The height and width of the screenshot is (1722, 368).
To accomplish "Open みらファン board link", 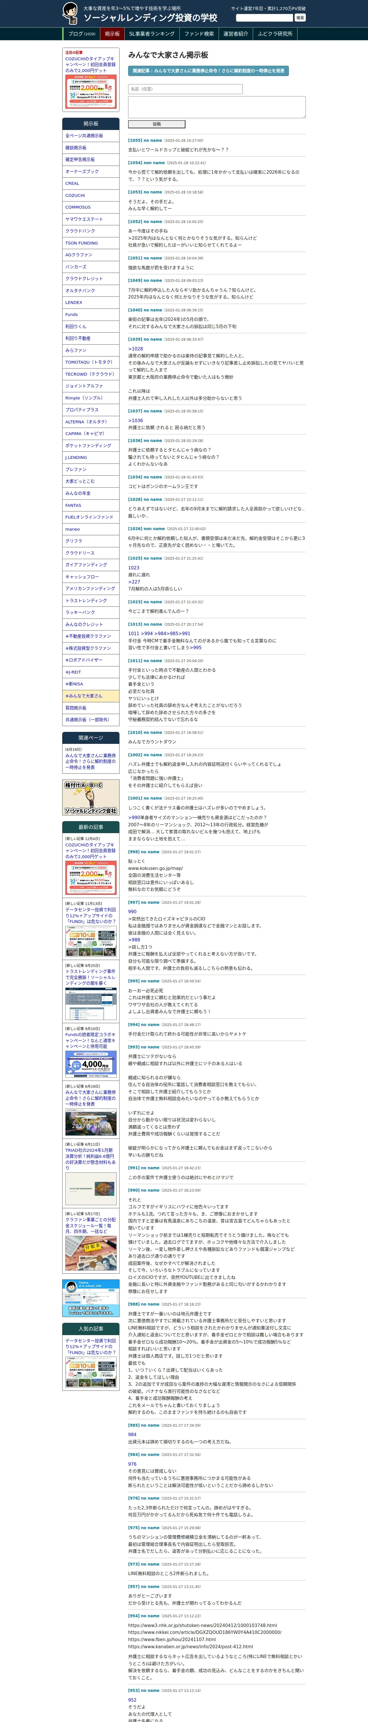I will click(x=91, y=350).
